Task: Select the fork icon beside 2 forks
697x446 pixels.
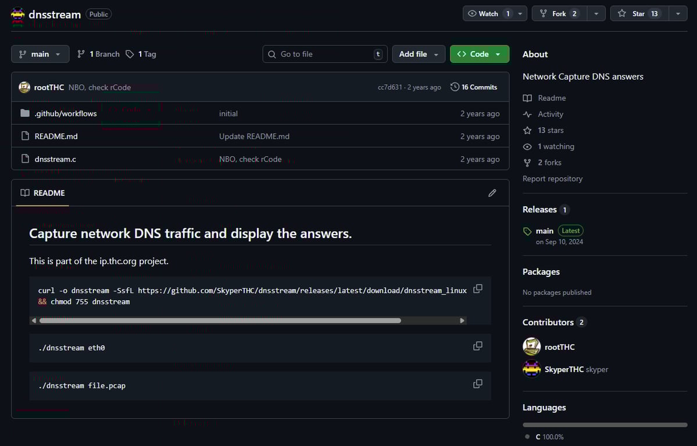Action: coord(526,162)
